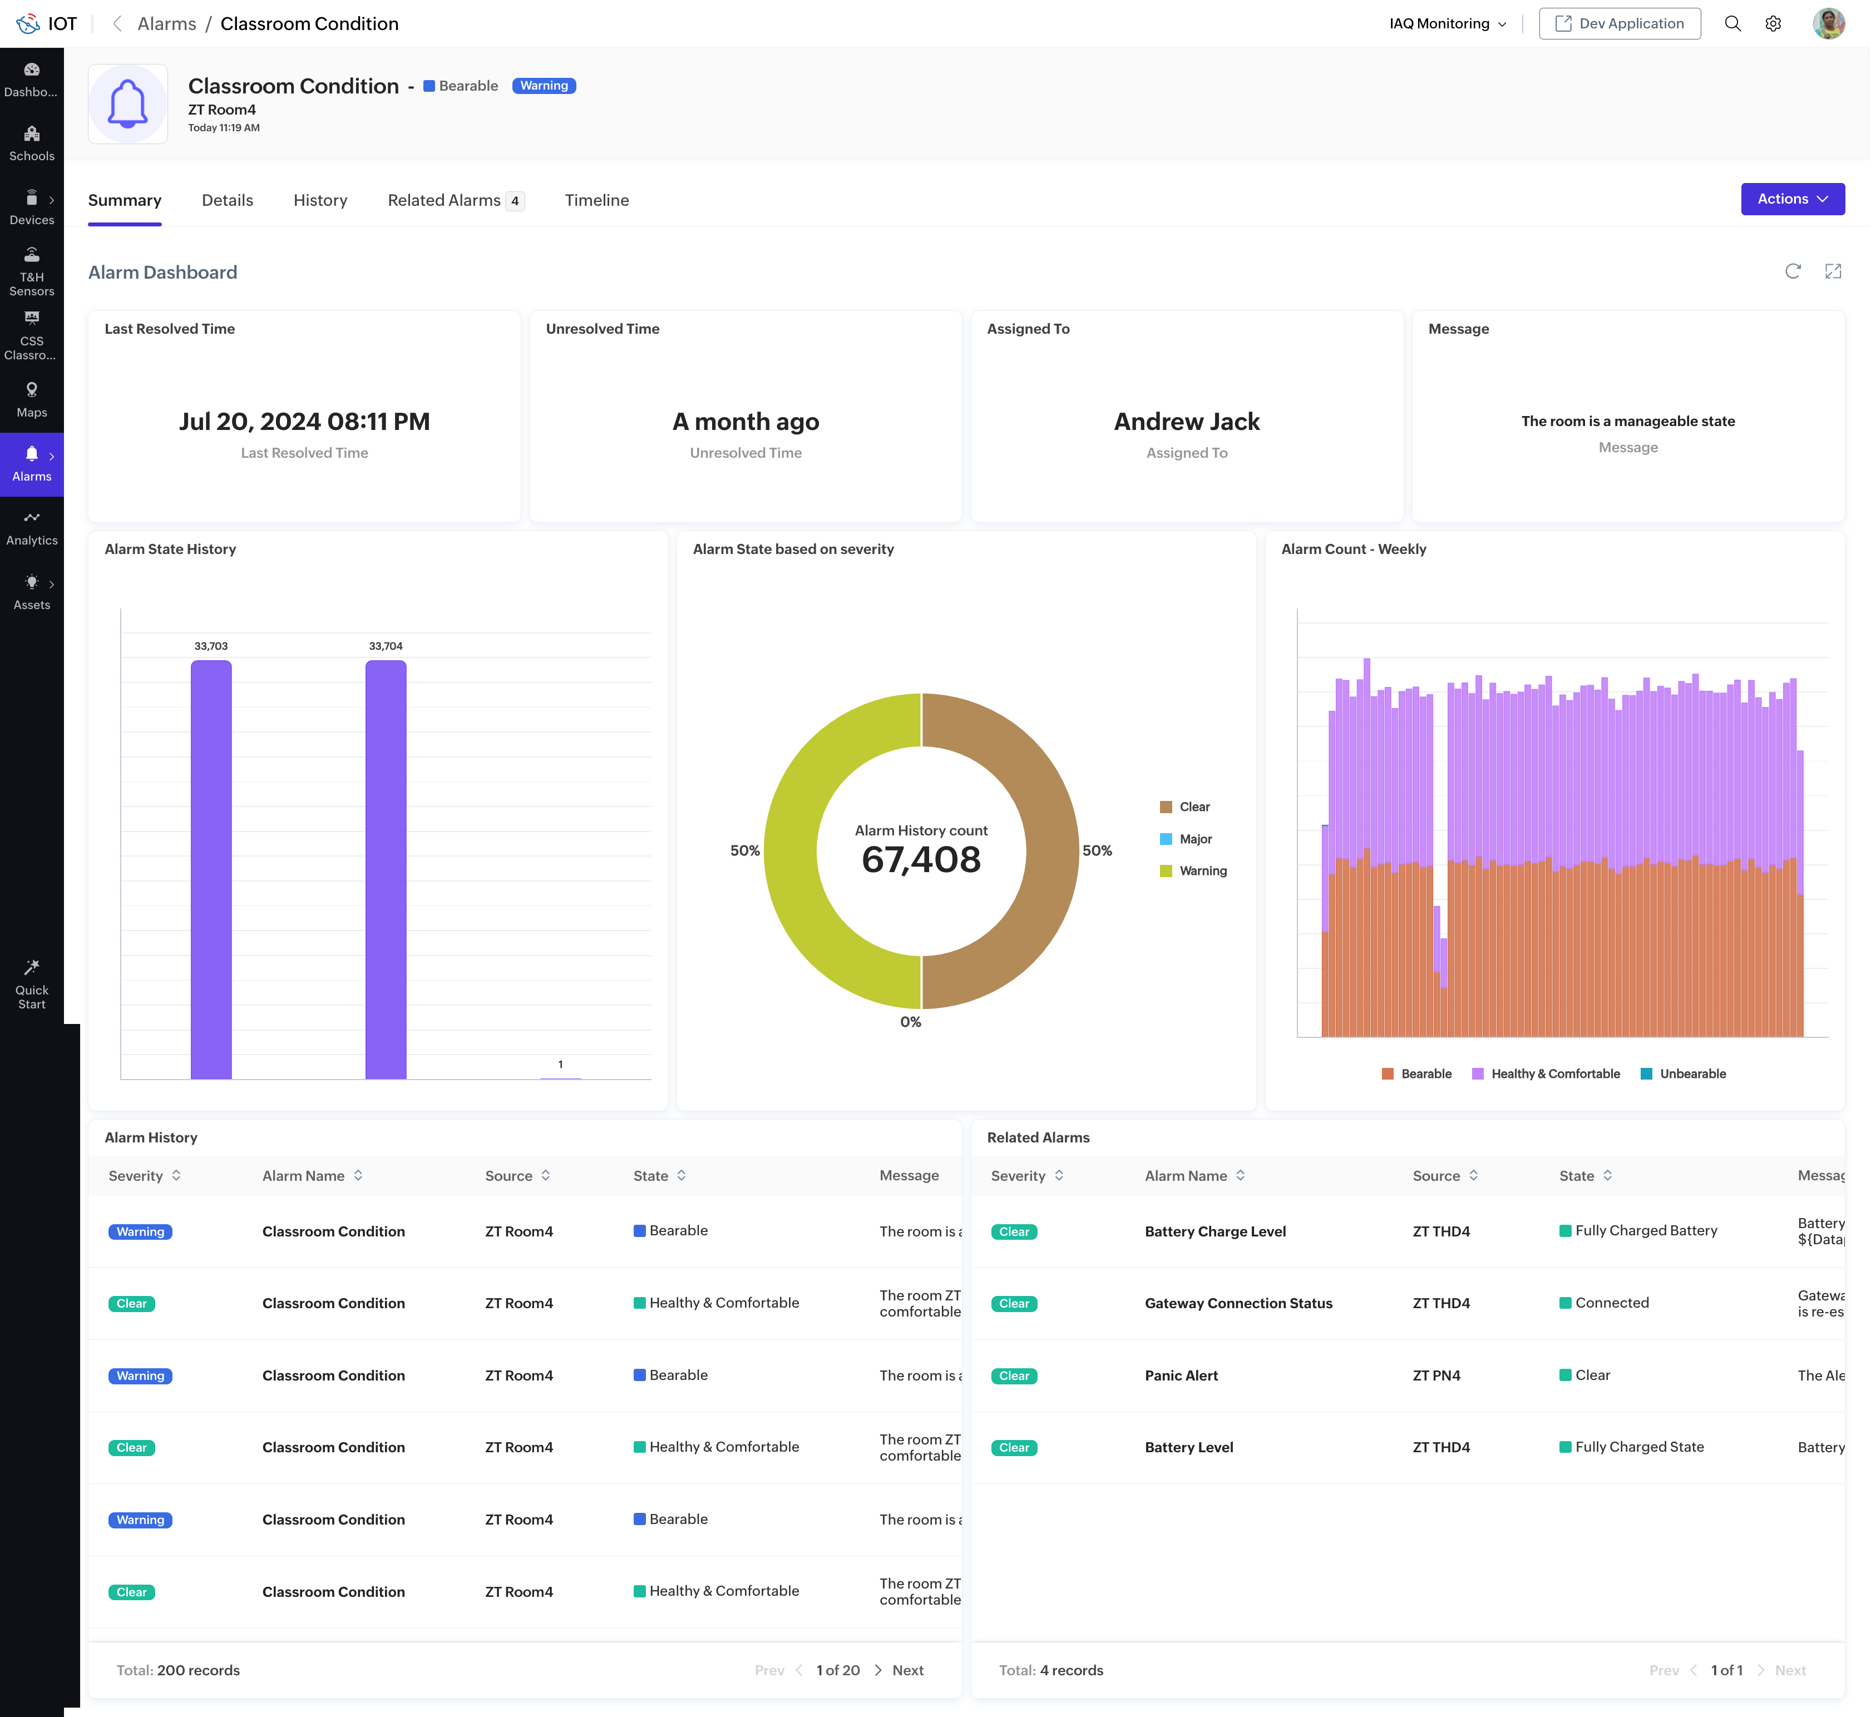Click the back arrow beside Alarms breadcrumb
The width and height of the screenshot is (1871, 1717).
[117, 24]
